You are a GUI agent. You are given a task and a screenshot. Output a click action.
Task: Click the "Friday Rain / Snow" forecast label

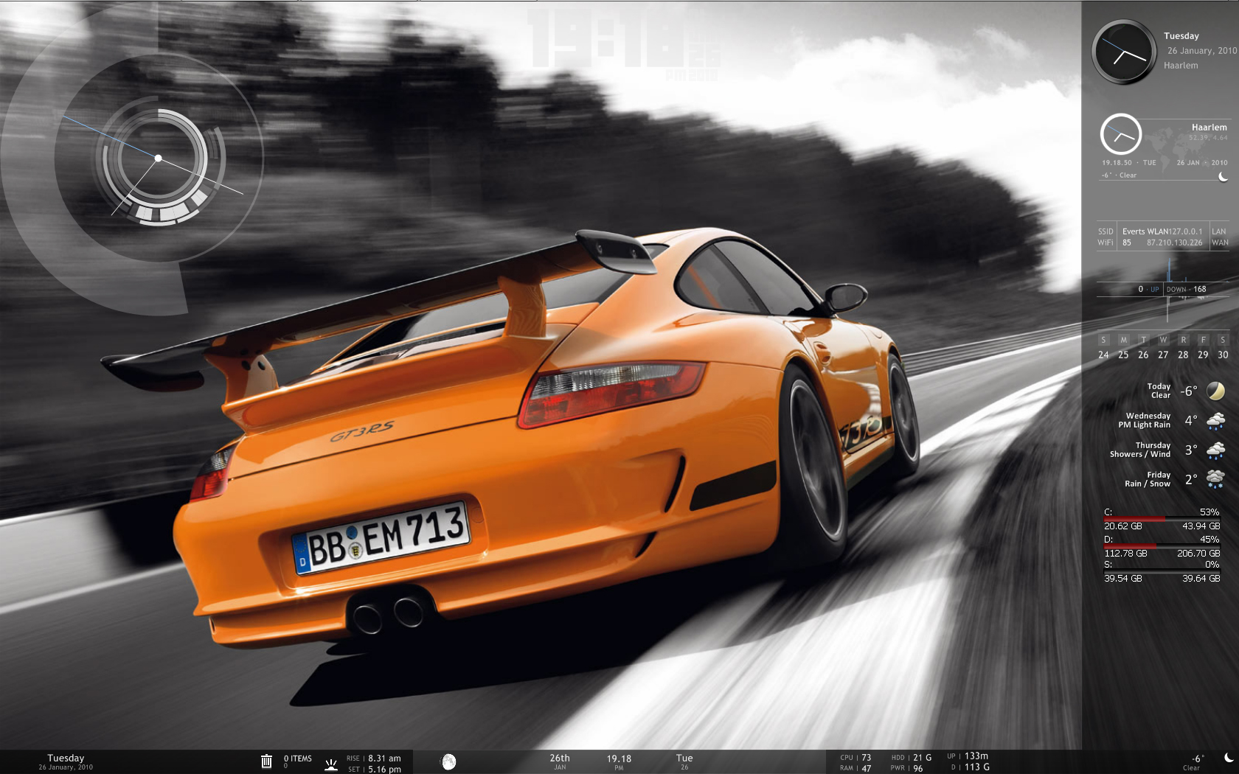point(1148,479)
